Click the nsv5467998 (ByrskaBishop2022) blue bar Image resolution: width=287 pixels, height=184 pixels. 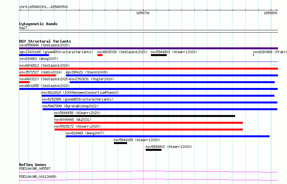click(x=160, y=109)
